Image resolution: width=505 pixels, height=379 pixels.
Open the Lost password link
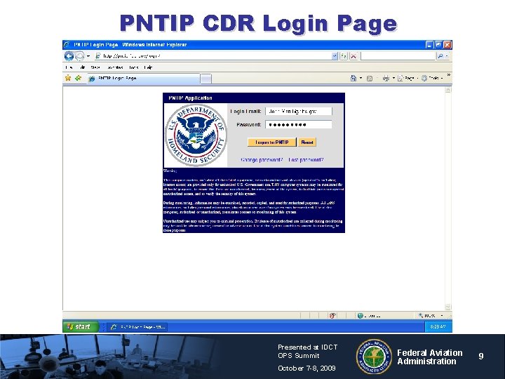coord(306,160)
